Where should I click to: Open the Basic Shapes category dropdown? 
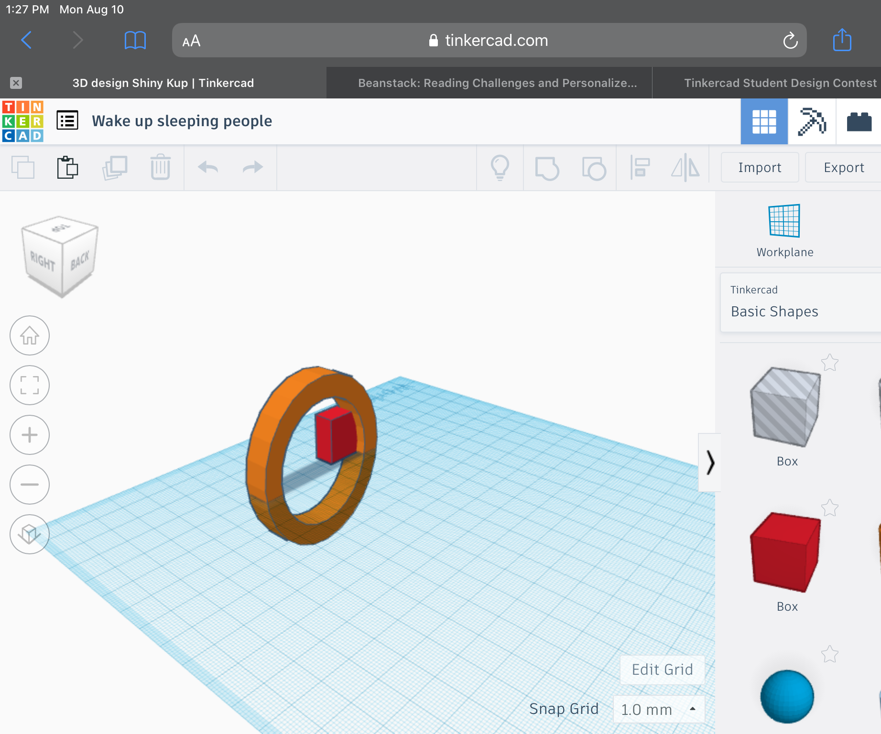(800, 302)
